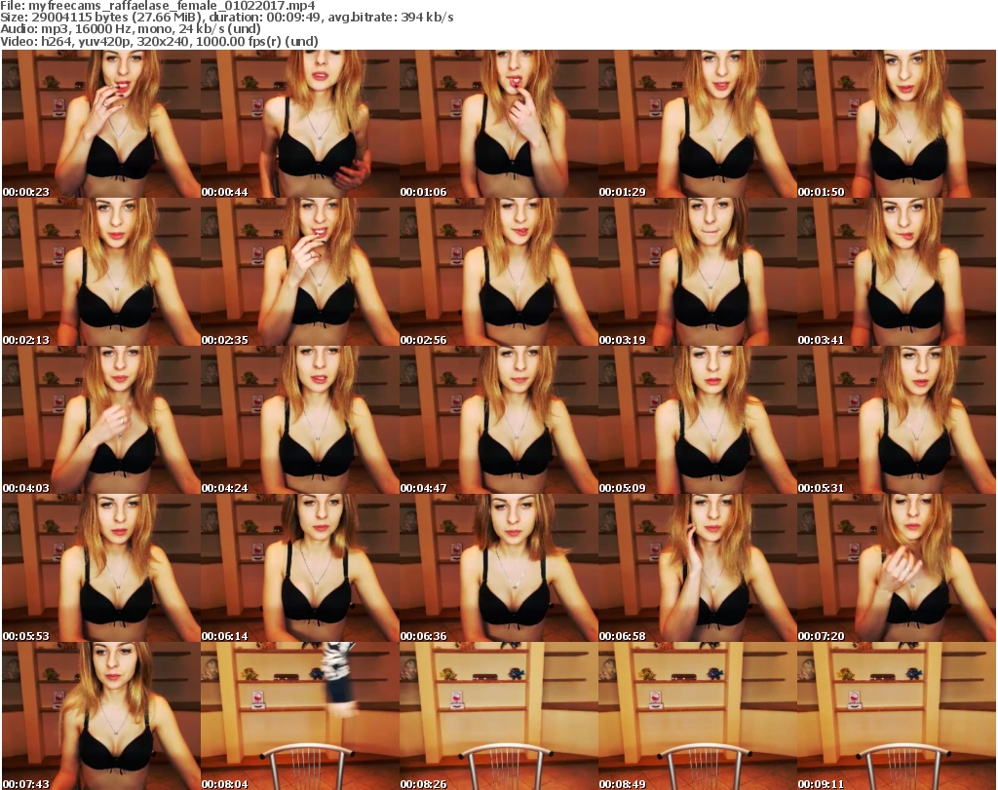Select the frame stamped 00:04:03
This screenshot has height=790, width=998.
[x=101, y=420]
